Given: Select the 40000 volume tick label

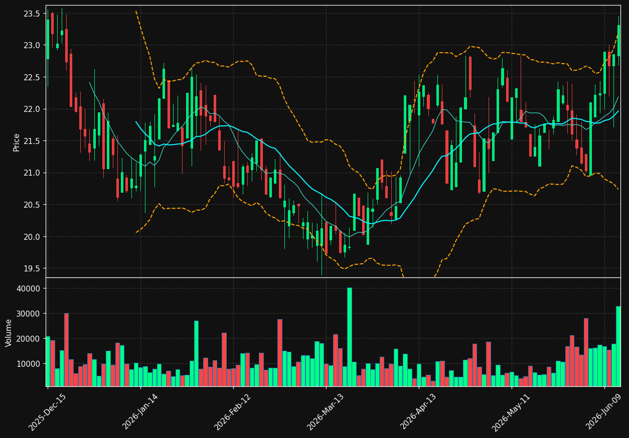Looking at the screenshot, I should 28,288.
